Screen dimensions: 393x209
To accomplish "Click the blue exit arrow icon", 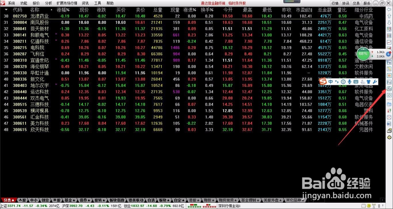I will 389,124.
